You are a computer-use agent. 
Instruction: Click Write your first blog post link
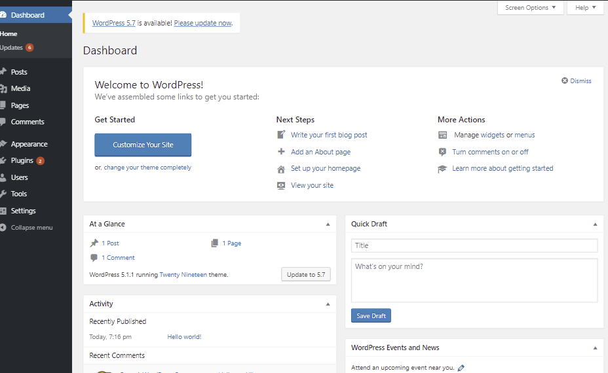pyautogui.click(x=329, y=135)
